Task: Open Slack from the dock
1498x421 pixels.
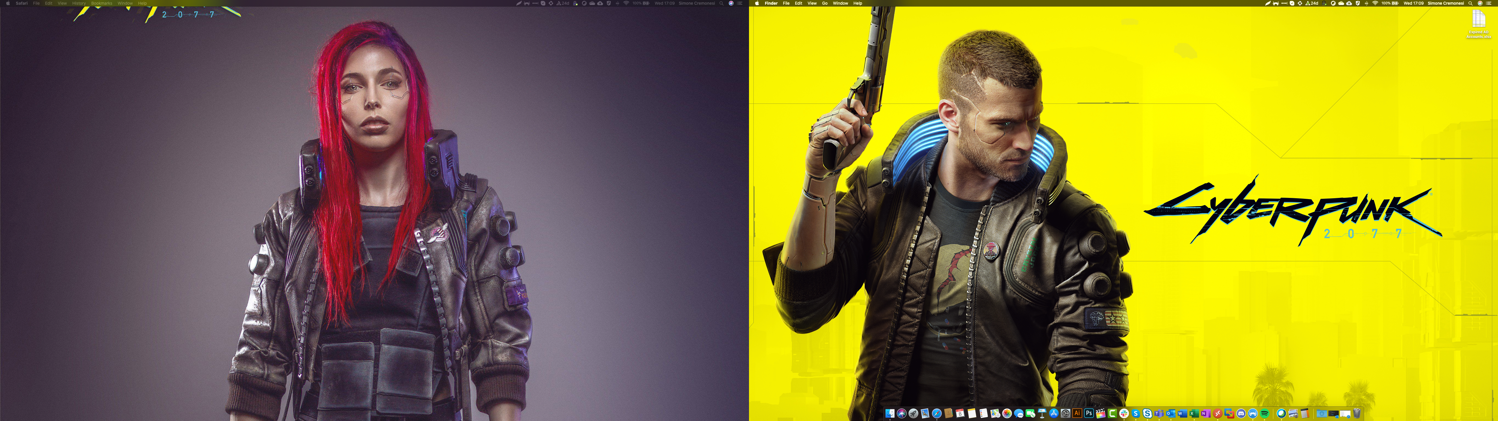Action: pyautogui.click(x=1124, y=413)
